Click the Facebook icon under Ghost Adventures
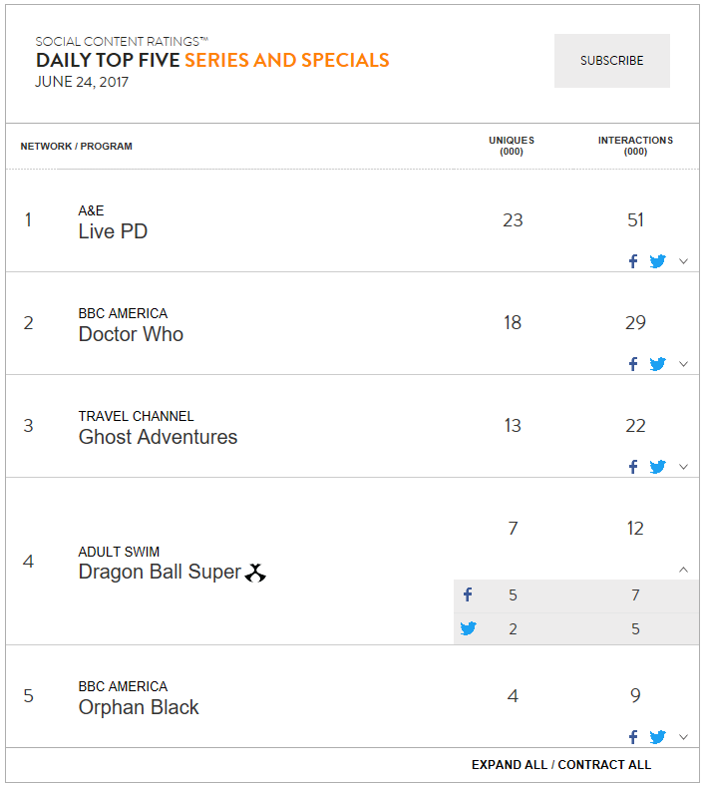This screenshot has height=787, width=704. (633, 467)
